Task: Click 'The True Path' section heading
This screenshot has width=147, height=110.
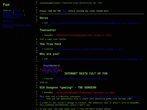Action: pyautogui.click(x=50, y=44)
